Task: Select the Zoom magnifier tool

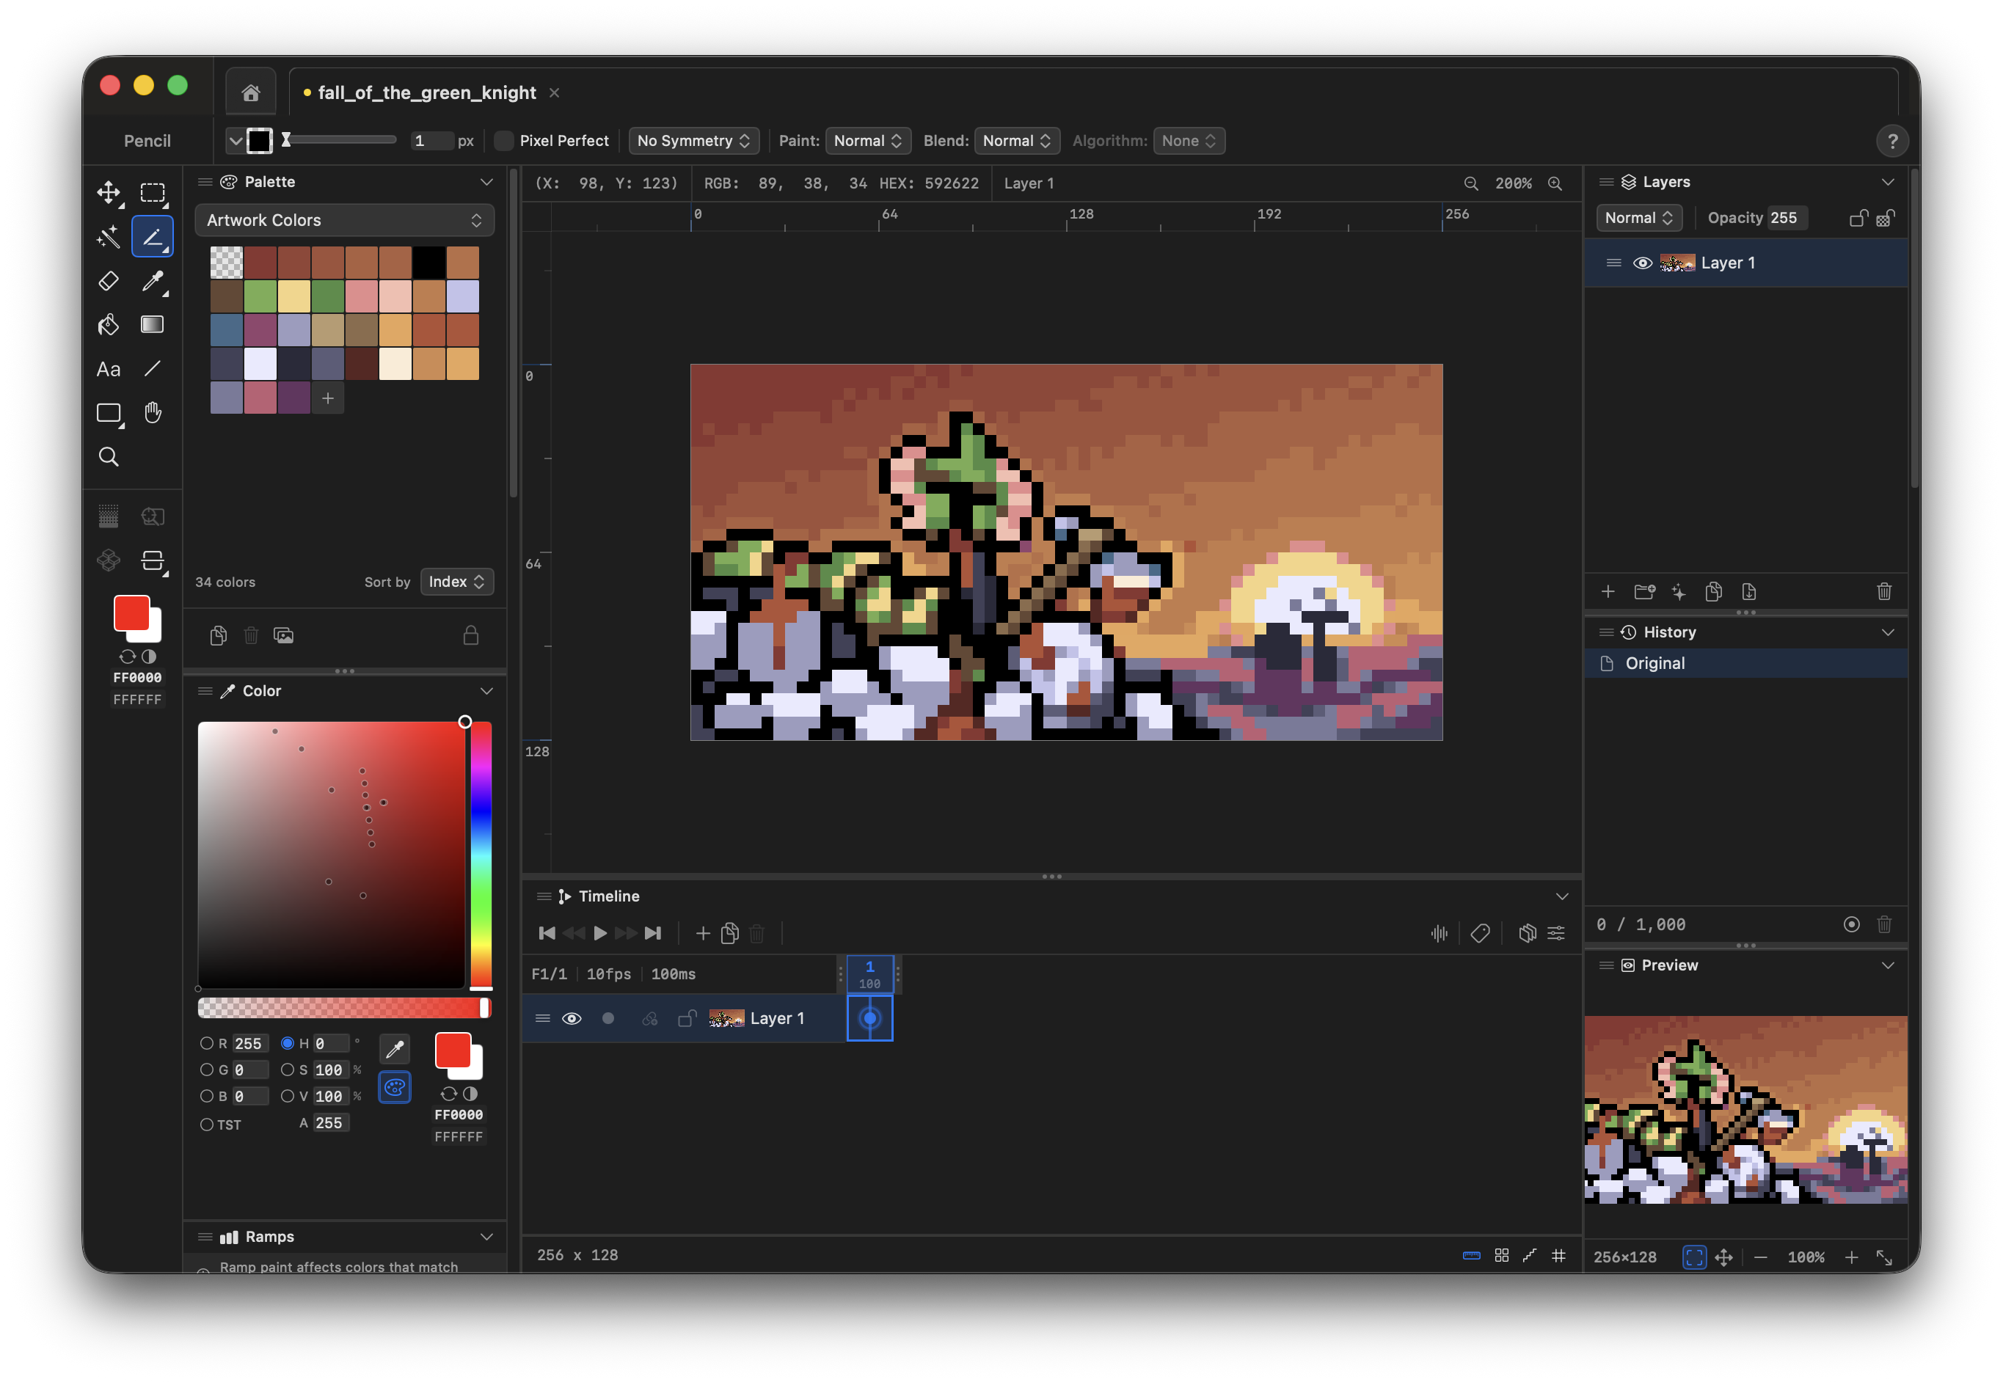Action: (x=109, y=457)
